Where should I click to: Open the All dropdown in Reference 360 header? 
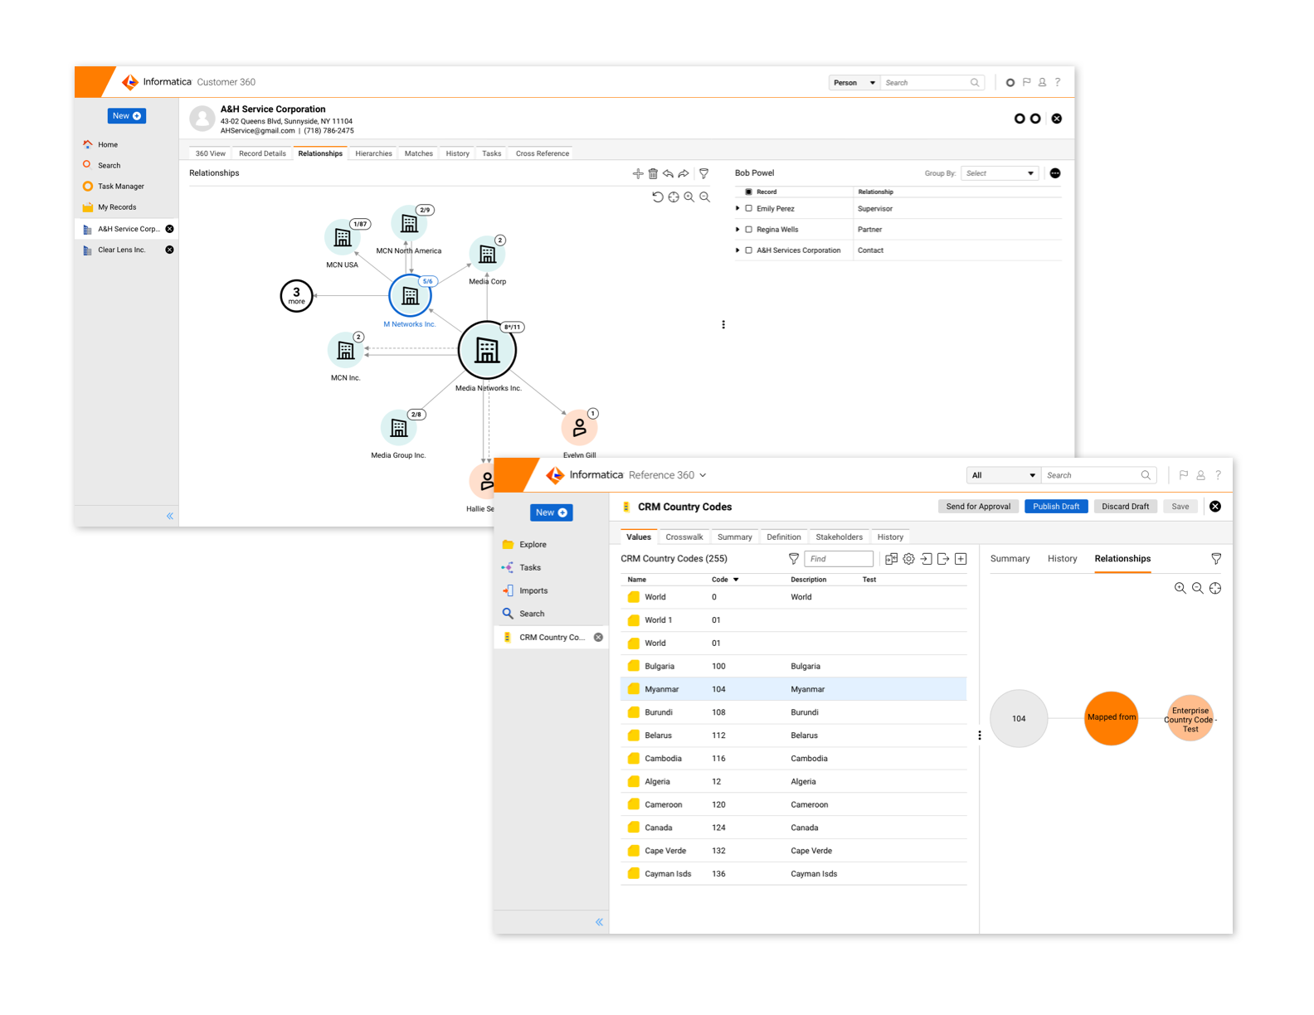[1003, 475]
